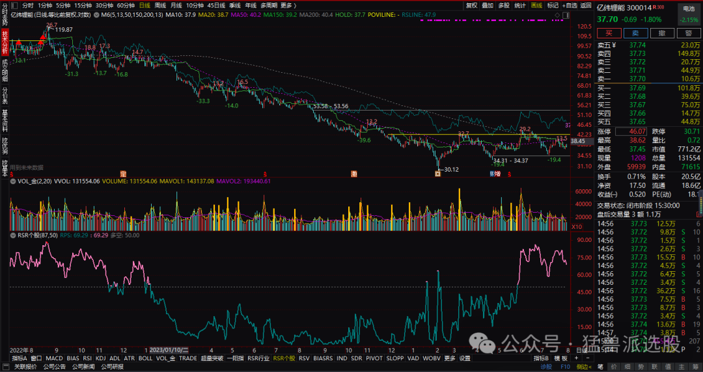Viewport: 703px width, 372px height.
Task: Click the X10 volume scale label
Action: click(x=577, y=227)
